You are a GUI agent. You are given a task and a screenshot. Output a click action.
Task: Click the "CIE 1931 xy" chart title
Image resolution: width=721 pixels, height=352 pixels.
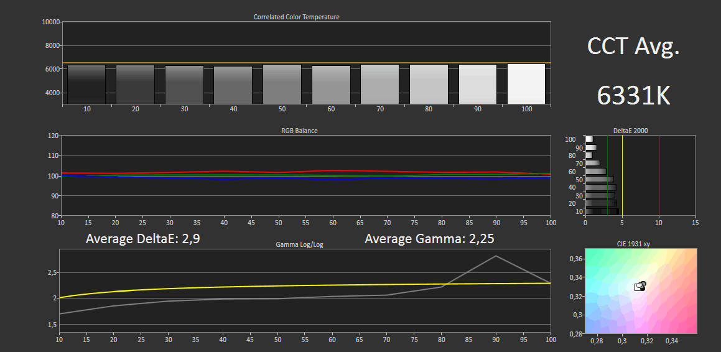(x=635, y=244)
